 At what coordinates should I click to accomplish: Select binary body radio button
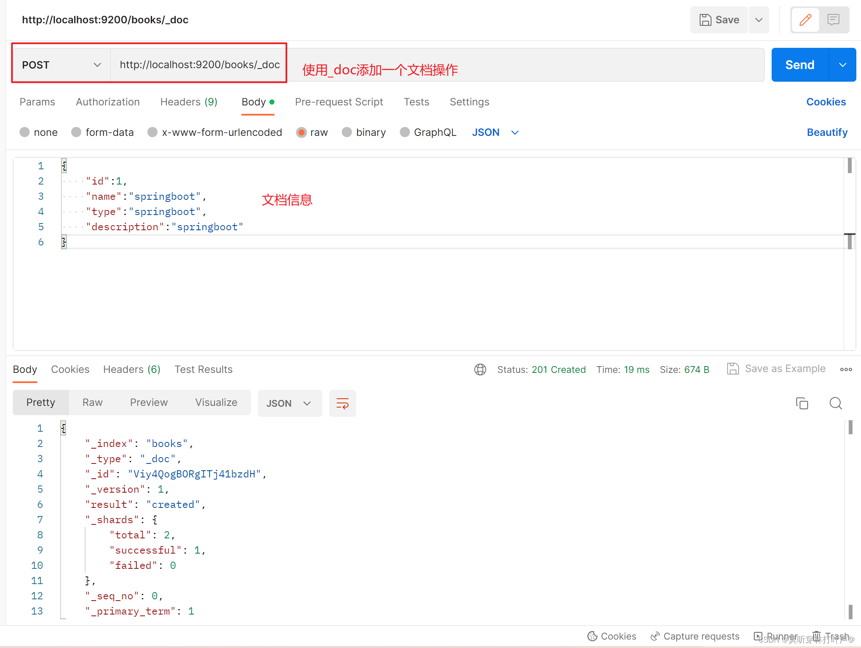347,132
